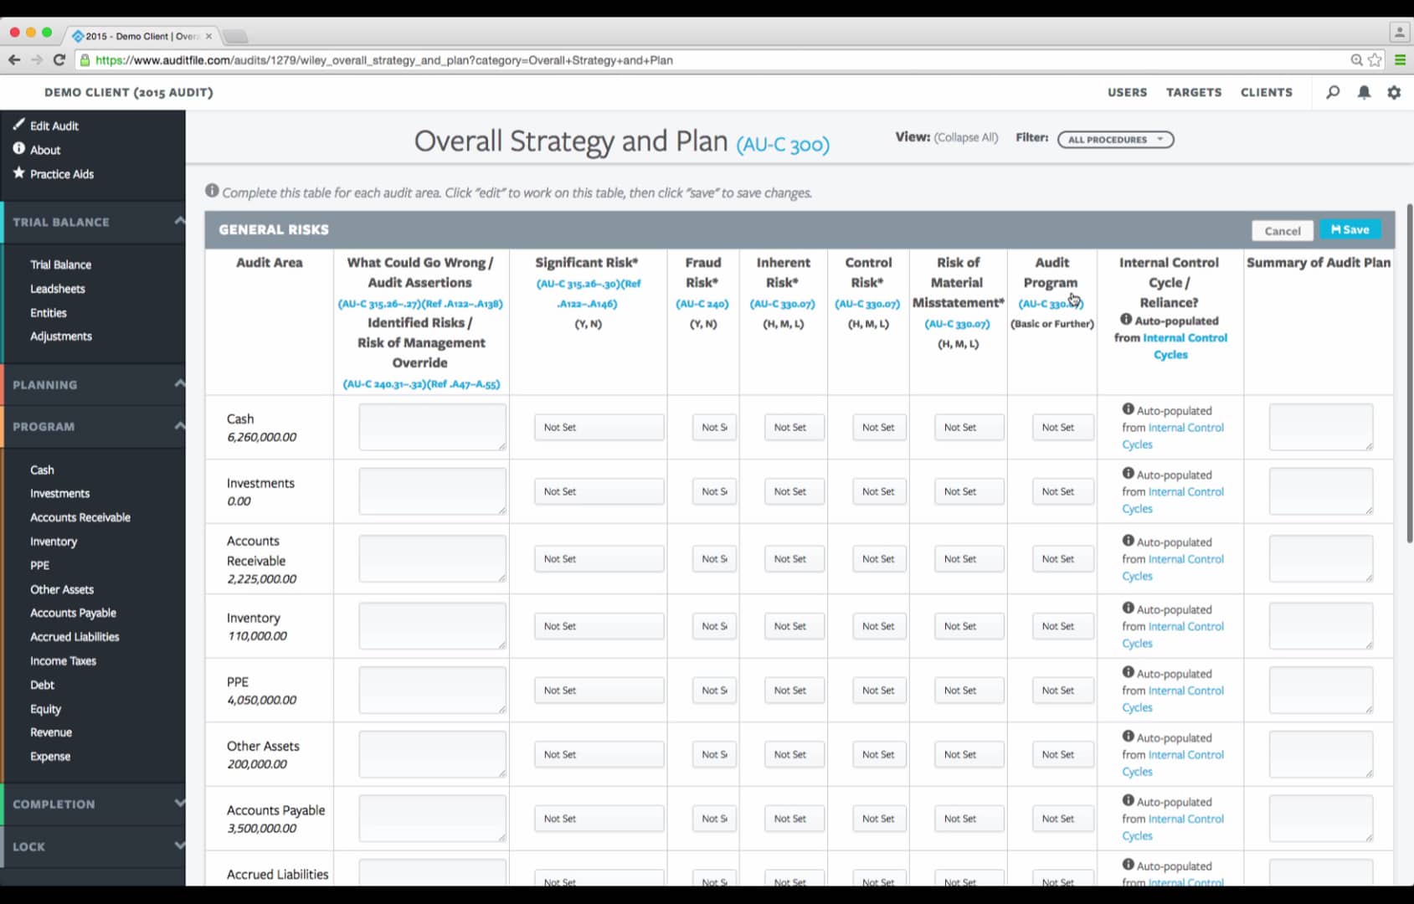1414x904 pixels.
Task: Switch to the CLIENTS section
Action: pyautogui.click(x=1266, y=92)
